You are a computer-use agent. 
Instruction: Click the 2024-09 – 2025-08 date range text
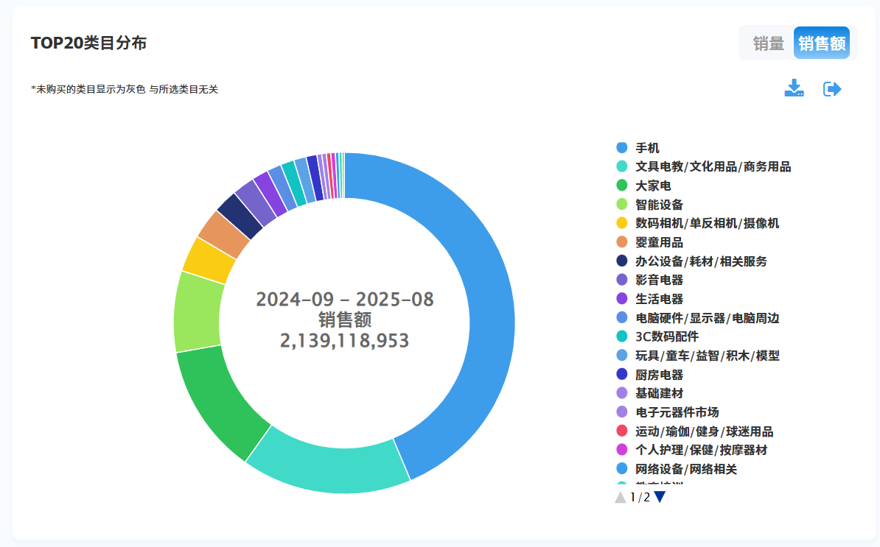345,300
